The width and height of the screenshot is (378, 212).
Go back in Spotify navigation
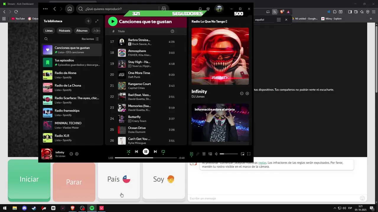[x=55, y=9]
